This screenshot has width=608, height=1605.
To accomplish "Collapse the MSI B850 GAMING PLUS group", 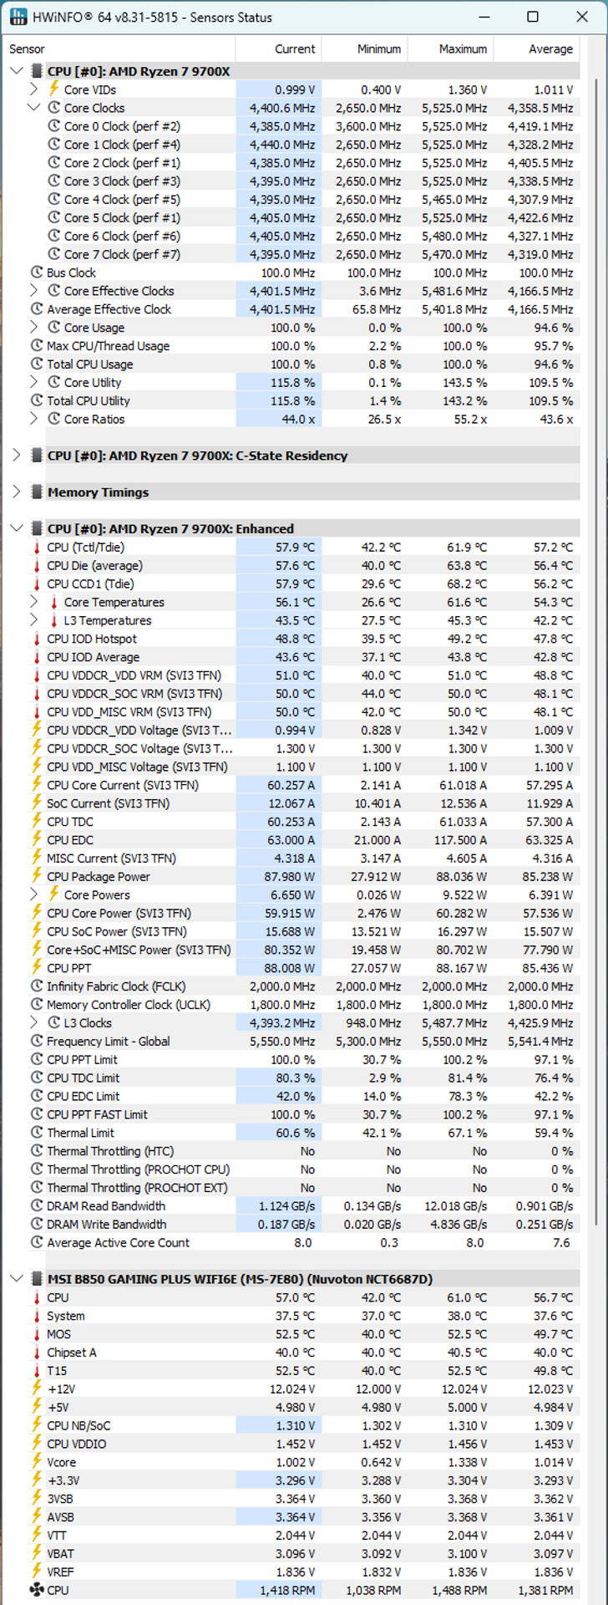I will (17, 1279).
